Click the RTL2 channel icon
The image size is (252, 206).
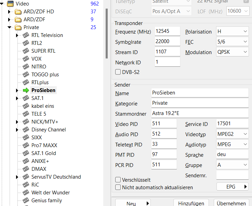click(x=26, y=43)
